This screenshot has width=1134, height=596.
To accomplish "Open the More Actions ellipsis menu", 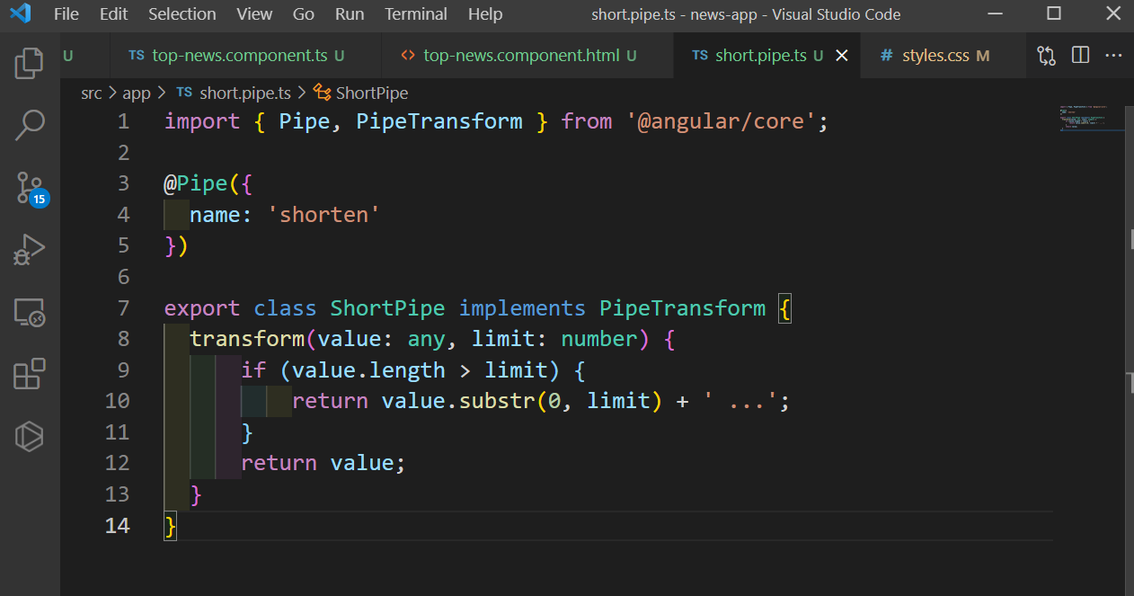I will [x=1113, y=56].
